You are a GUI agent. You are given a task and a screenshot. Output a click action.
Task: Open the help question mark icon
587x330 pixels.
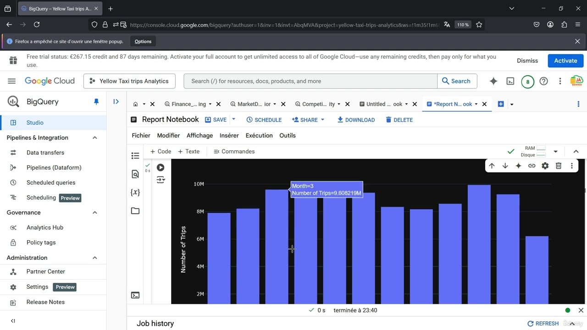(543, 81)
